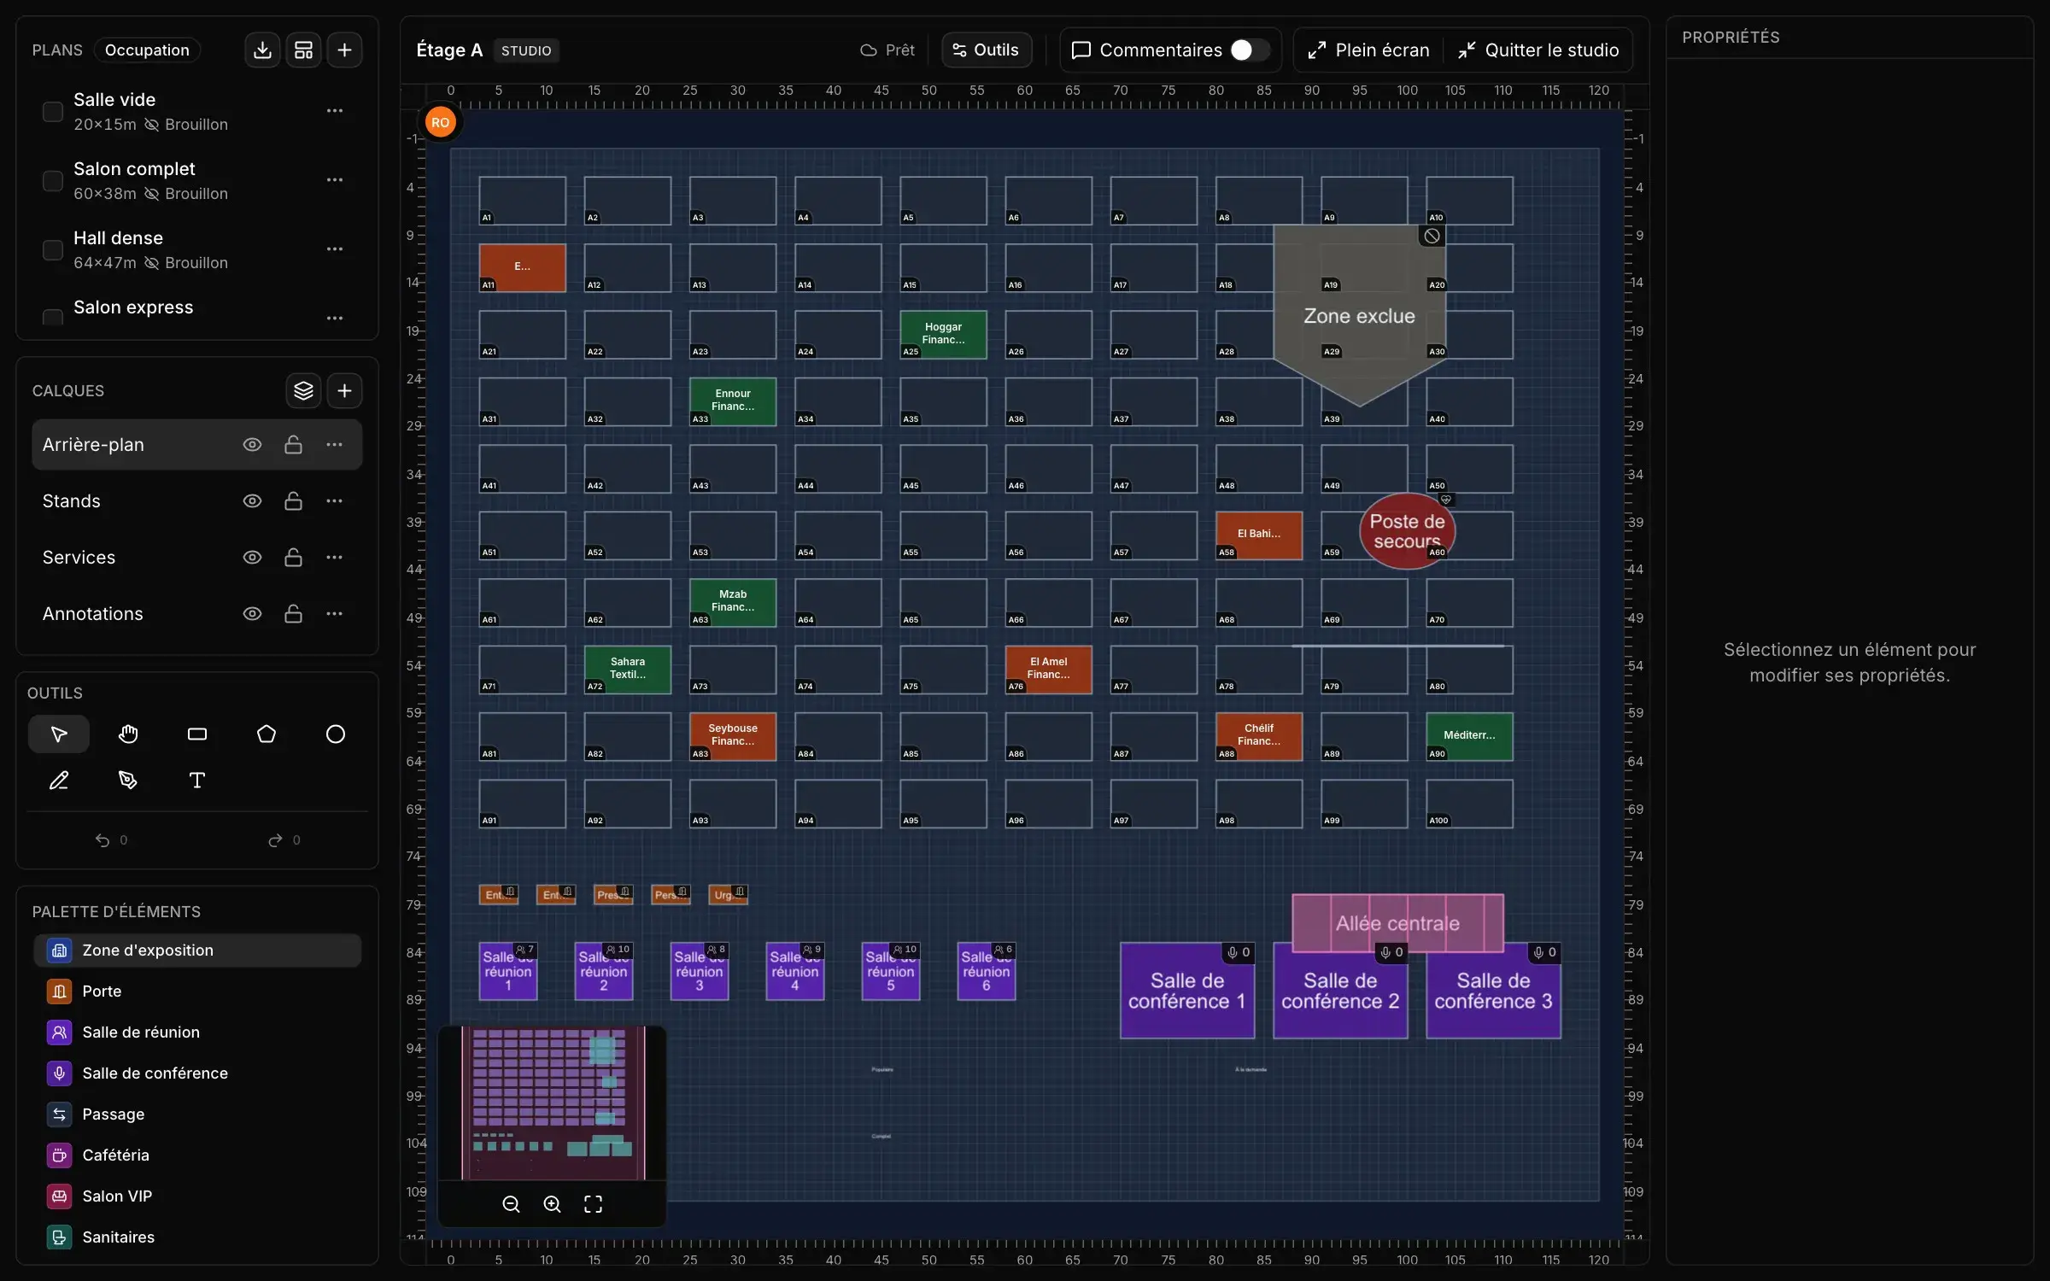The image size is (2050, 1281).
Task: Lock the Annotations layer
Action: [293, 614]
